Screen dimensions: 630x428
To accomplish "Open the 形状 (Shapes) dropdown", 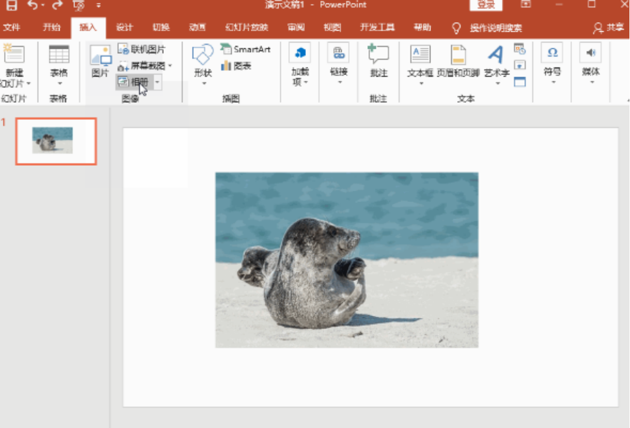I will [x=202, y=62].
